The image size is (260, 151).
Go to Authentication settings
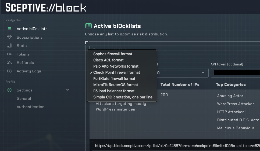(30, 107)
